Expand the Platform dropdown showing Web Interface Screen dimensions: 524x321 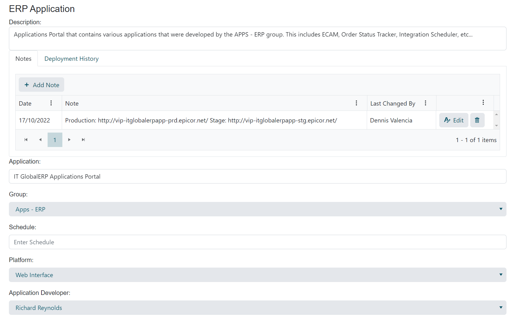(x=257, y=275)
